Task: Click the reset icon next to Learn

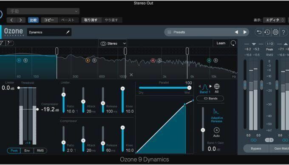Action: [233, 43]
